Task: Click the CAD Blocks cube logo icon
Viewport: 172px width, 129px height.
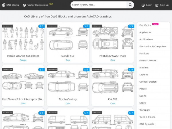Action: [4, 5]
